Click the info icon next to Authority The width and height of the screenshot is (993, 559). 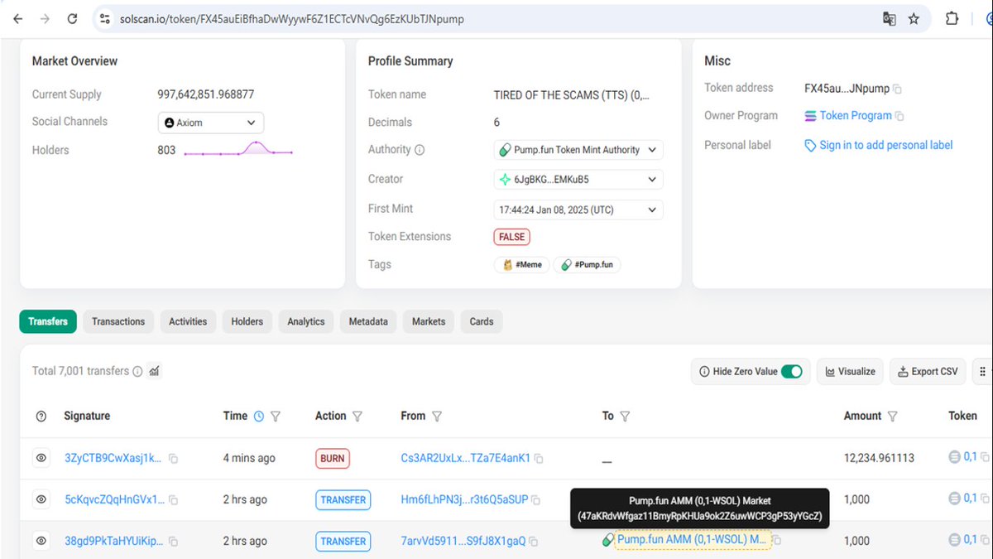420,150
